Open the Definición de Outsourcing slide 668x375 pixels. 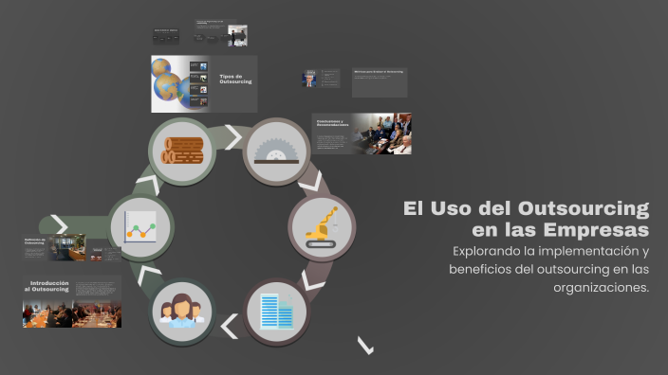54,247
